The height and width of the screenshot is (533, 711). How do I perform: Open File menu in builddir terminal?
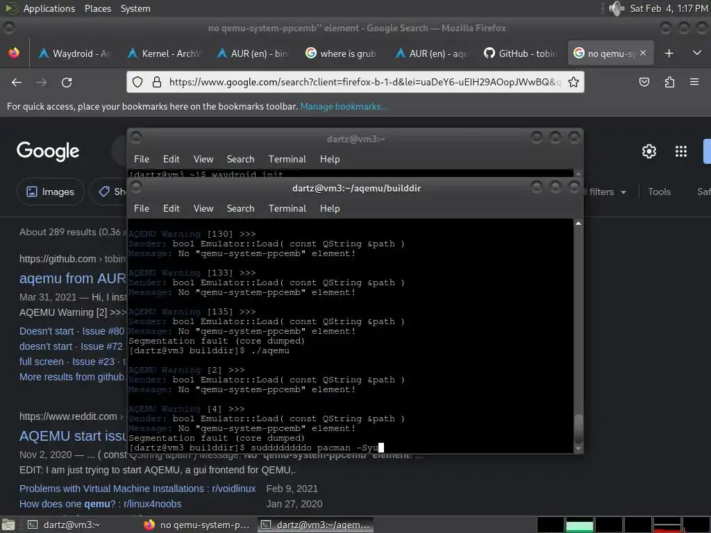point(142,208)
